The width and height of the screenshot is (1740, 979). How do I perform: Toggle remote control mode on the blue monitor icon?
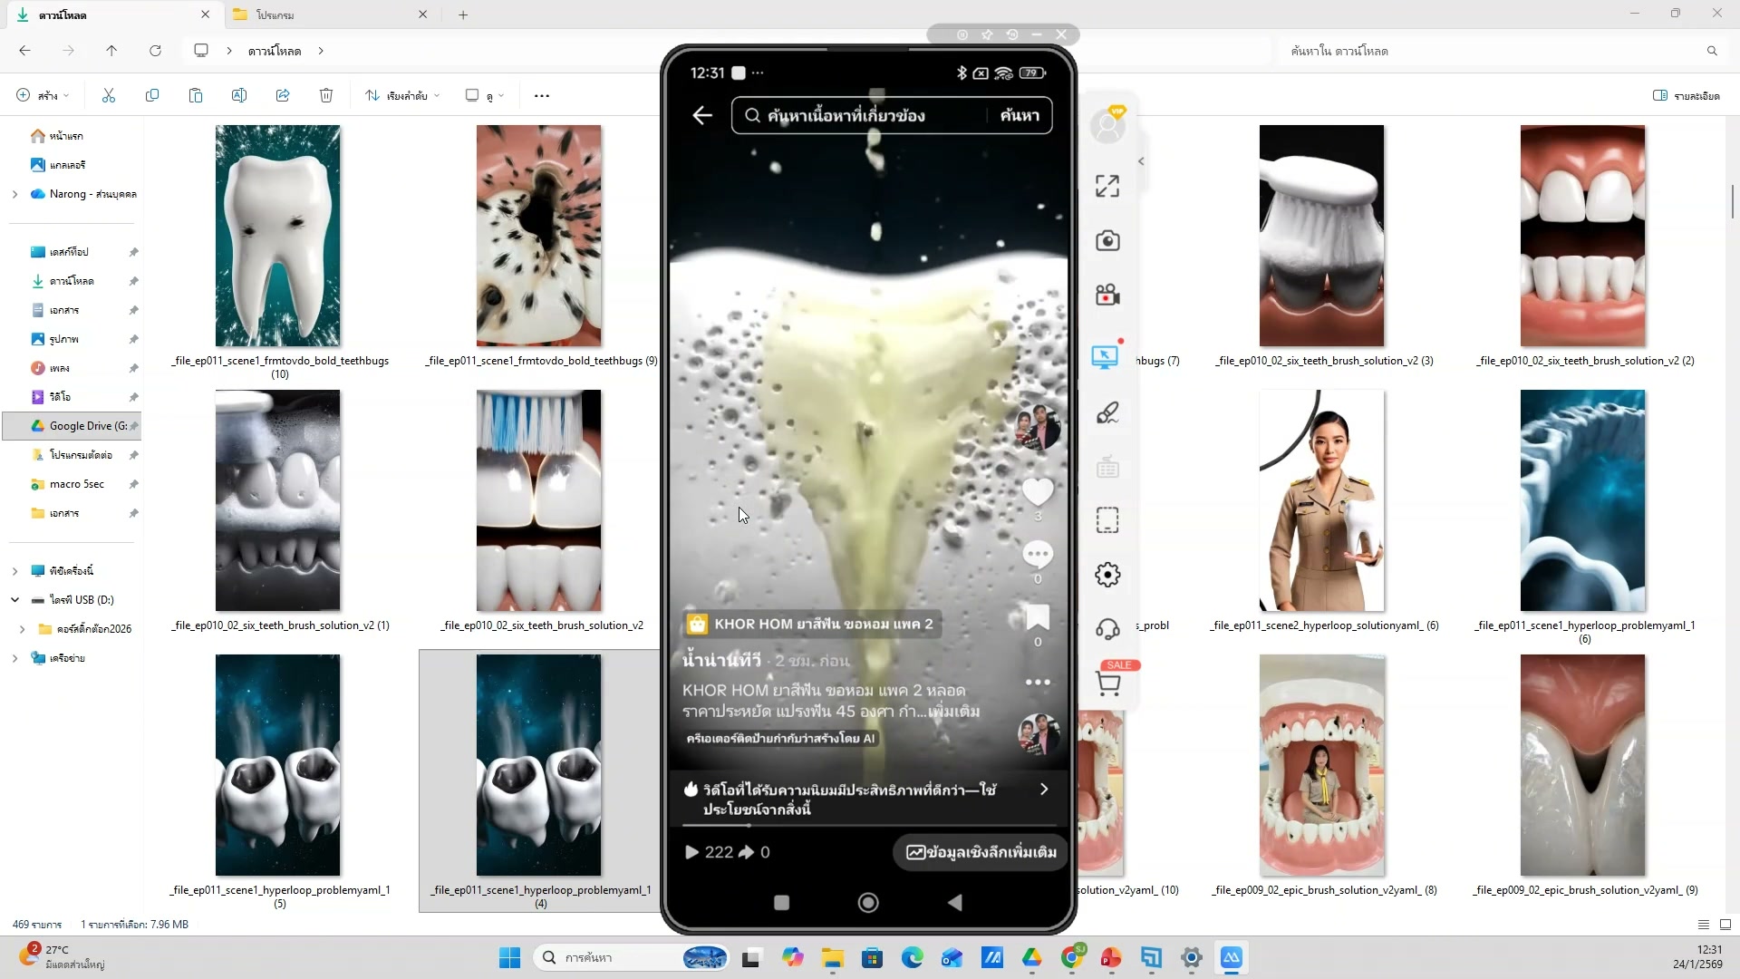click(1105, 356)
